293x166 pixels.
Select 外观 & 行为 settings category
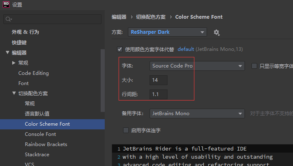click(25, 32)
